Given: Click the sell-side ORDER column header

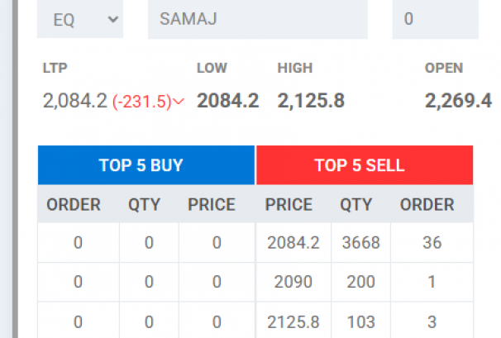Looking at the screenshot, I should click(x=427, y=205).
